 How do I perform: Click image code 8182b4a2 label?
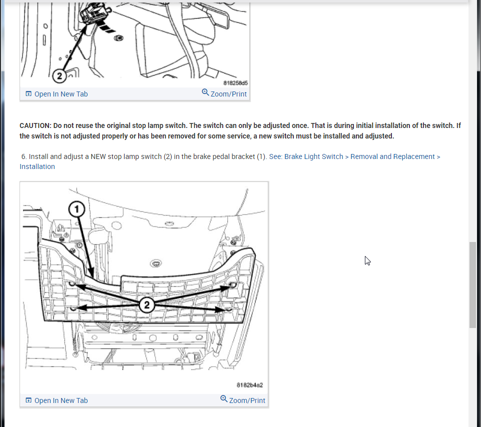click(250, 385)
